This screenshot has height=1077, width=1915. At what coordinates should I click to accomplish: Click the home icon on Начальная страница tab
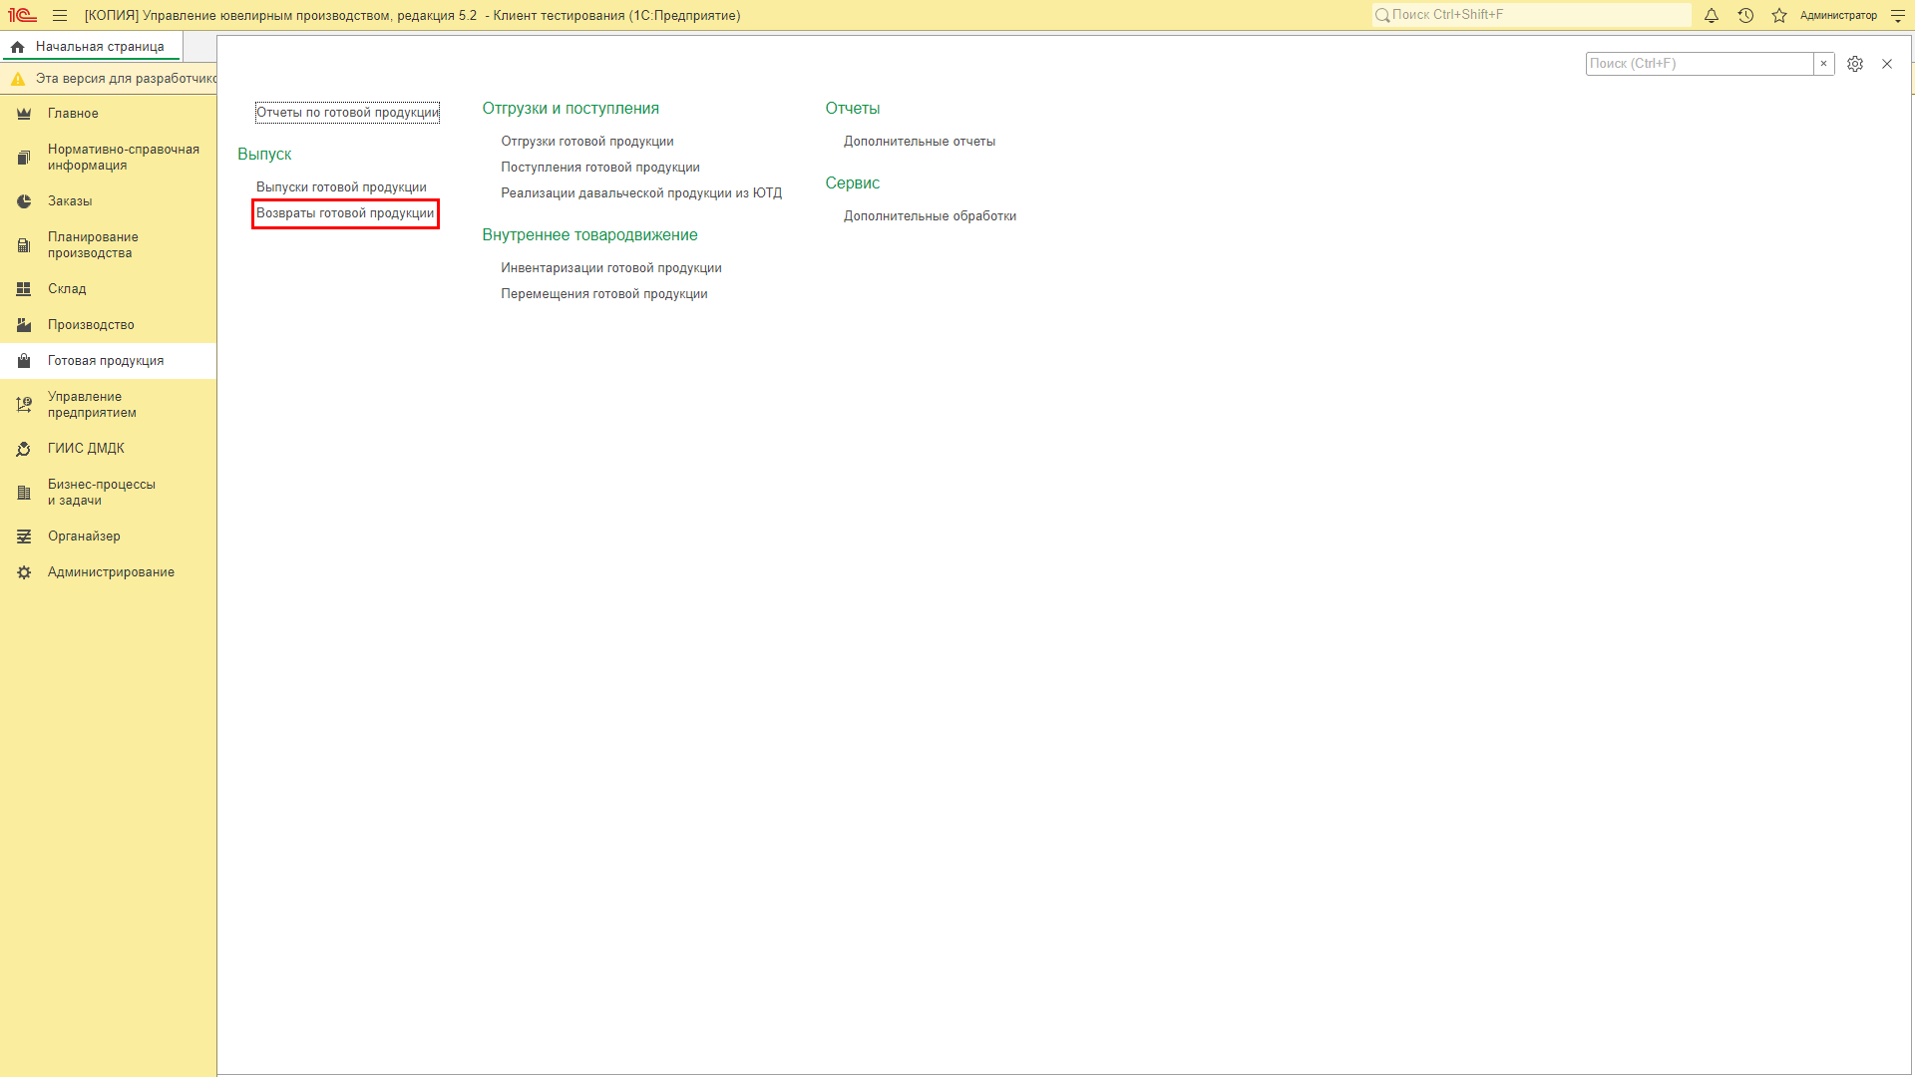[17, 47]
